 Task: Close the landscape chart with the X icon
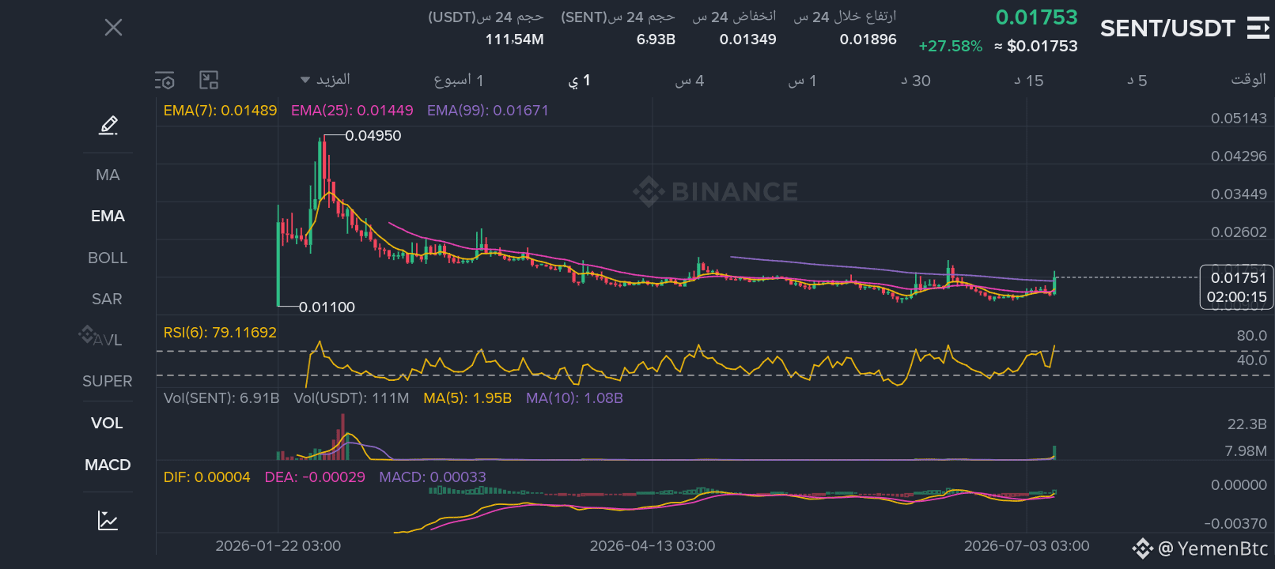click(113, 28)
